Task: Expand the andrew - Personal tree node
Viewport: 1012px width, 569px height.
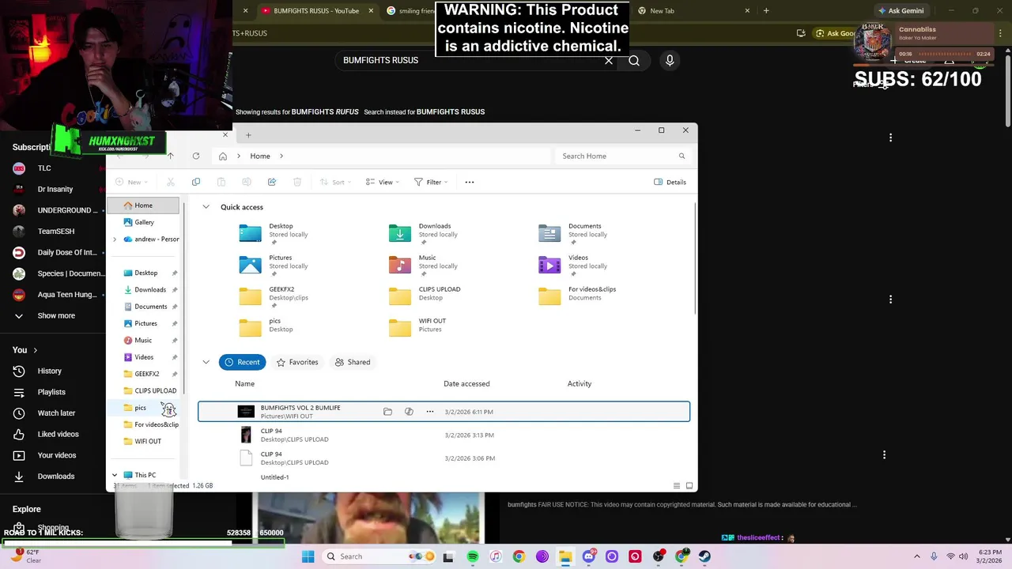Action: (115, 239)
